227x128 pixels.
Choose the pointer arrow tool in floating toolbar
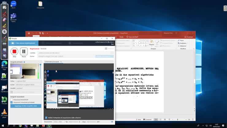[5, 32]
